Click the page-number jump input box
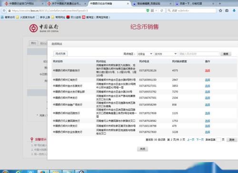The width and height of the screenshot is (238, 173). pos(218,140)
